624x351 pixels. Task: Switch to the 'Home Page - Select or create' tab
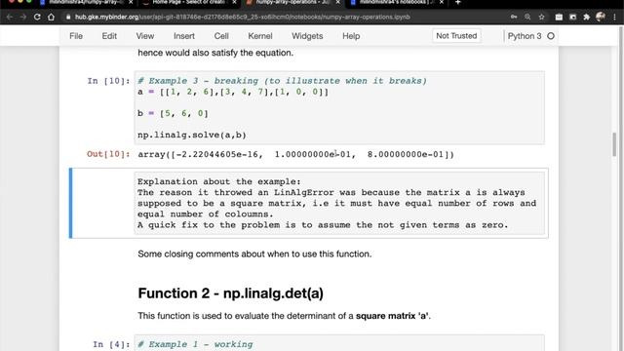pos(188,2)
